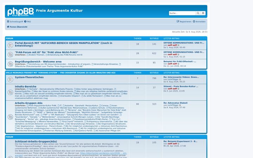This screenshot has width=253, height=158.
Task: Click forum icon beside System-Theoretisches
Action: coord(10,79)
